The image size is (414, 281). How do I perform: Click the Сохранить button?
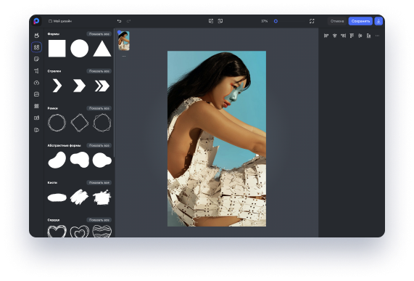tap(360, 21)
